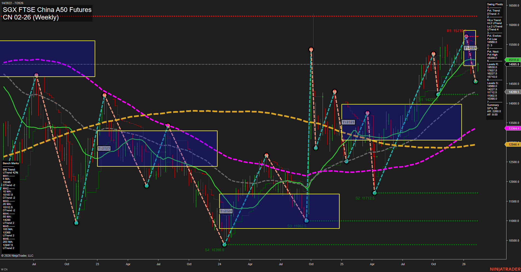The width and height of the screenshot is (521, 272).
Task: Select the Y:2024 year label box
Action: [x=226, y=211]
